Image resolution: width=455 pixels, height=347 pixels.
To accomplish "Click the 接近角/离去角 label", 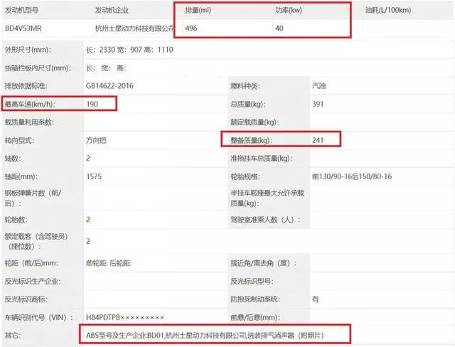I will 264,263.
